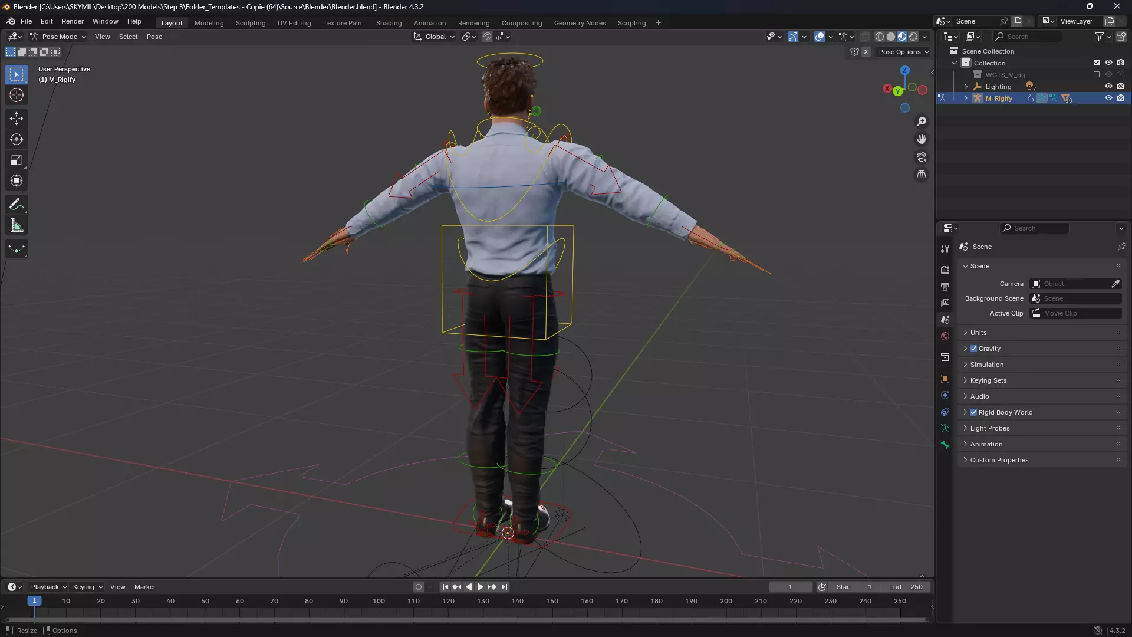Toggle show gizmo button
Viewport: 1132px width, 637px height.
pyautogui.click(x=793, y=37)
